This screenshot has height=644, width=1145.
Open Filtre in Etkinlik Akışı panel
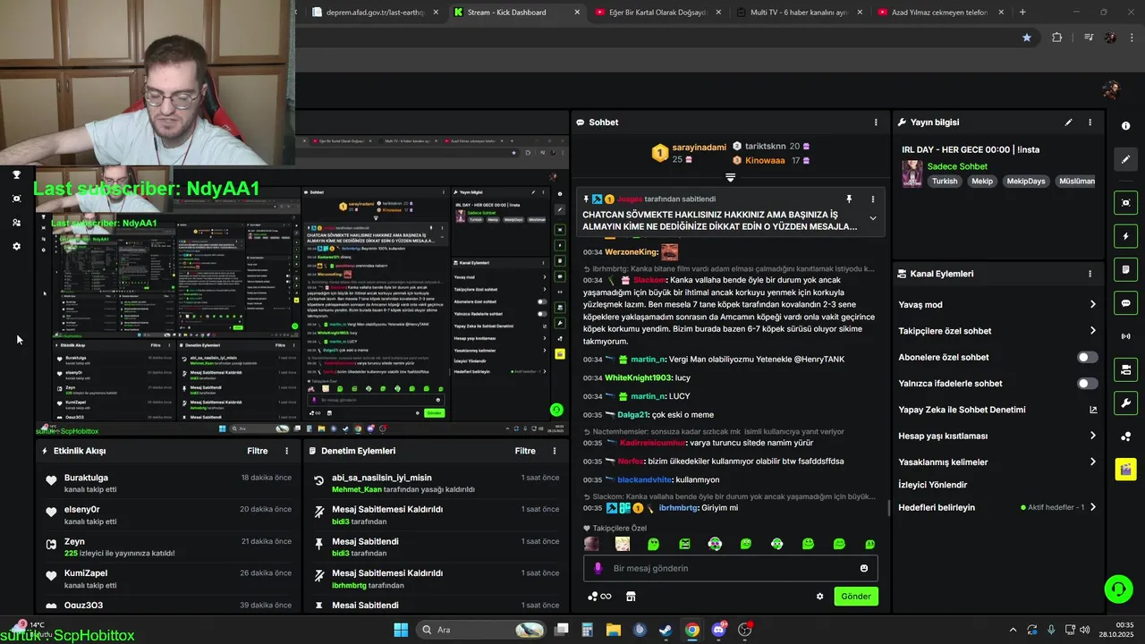(258, 451)
